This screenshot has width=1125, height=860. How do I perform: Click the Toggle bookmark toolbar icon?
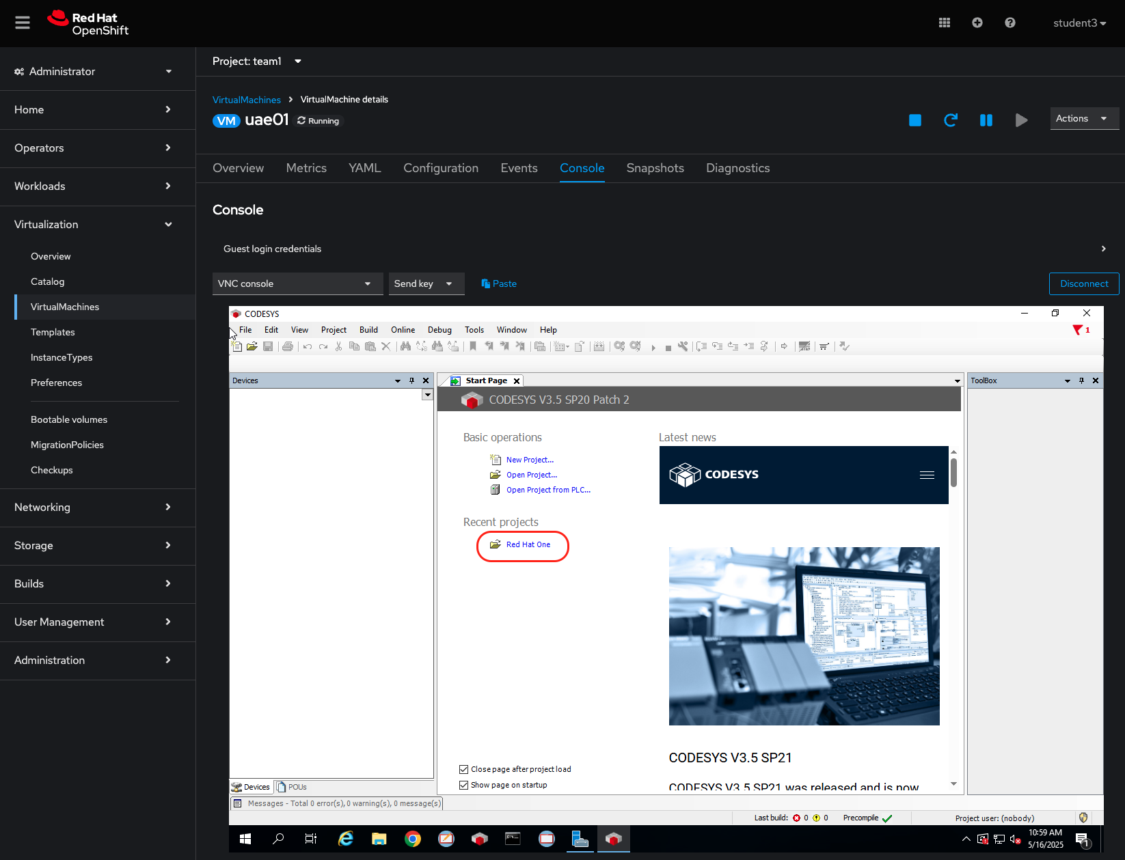click(x=473, y=346)
